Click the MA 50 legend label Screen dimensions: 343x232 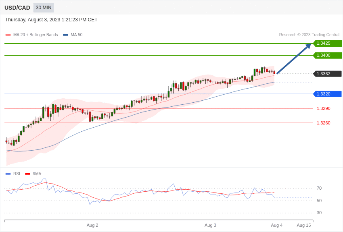pos(77,35)
